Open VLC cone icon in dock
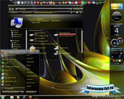This screenshot has height=99, width=124. 54,3
